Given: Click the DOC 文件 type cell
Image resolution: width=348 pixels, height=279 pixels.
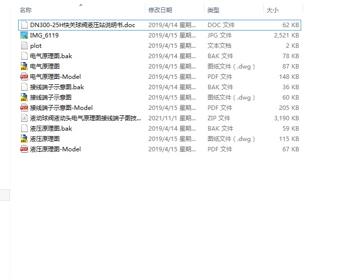Looking at the screenshot, I should 221,25.
